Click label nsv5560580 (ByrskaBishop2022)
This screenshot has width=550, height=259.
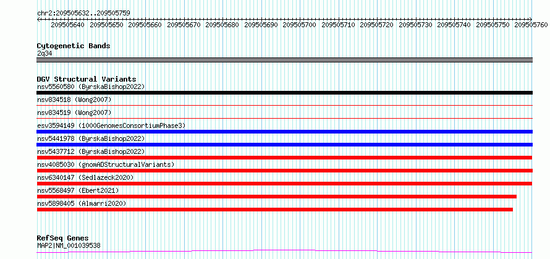[x=91, y=87]
